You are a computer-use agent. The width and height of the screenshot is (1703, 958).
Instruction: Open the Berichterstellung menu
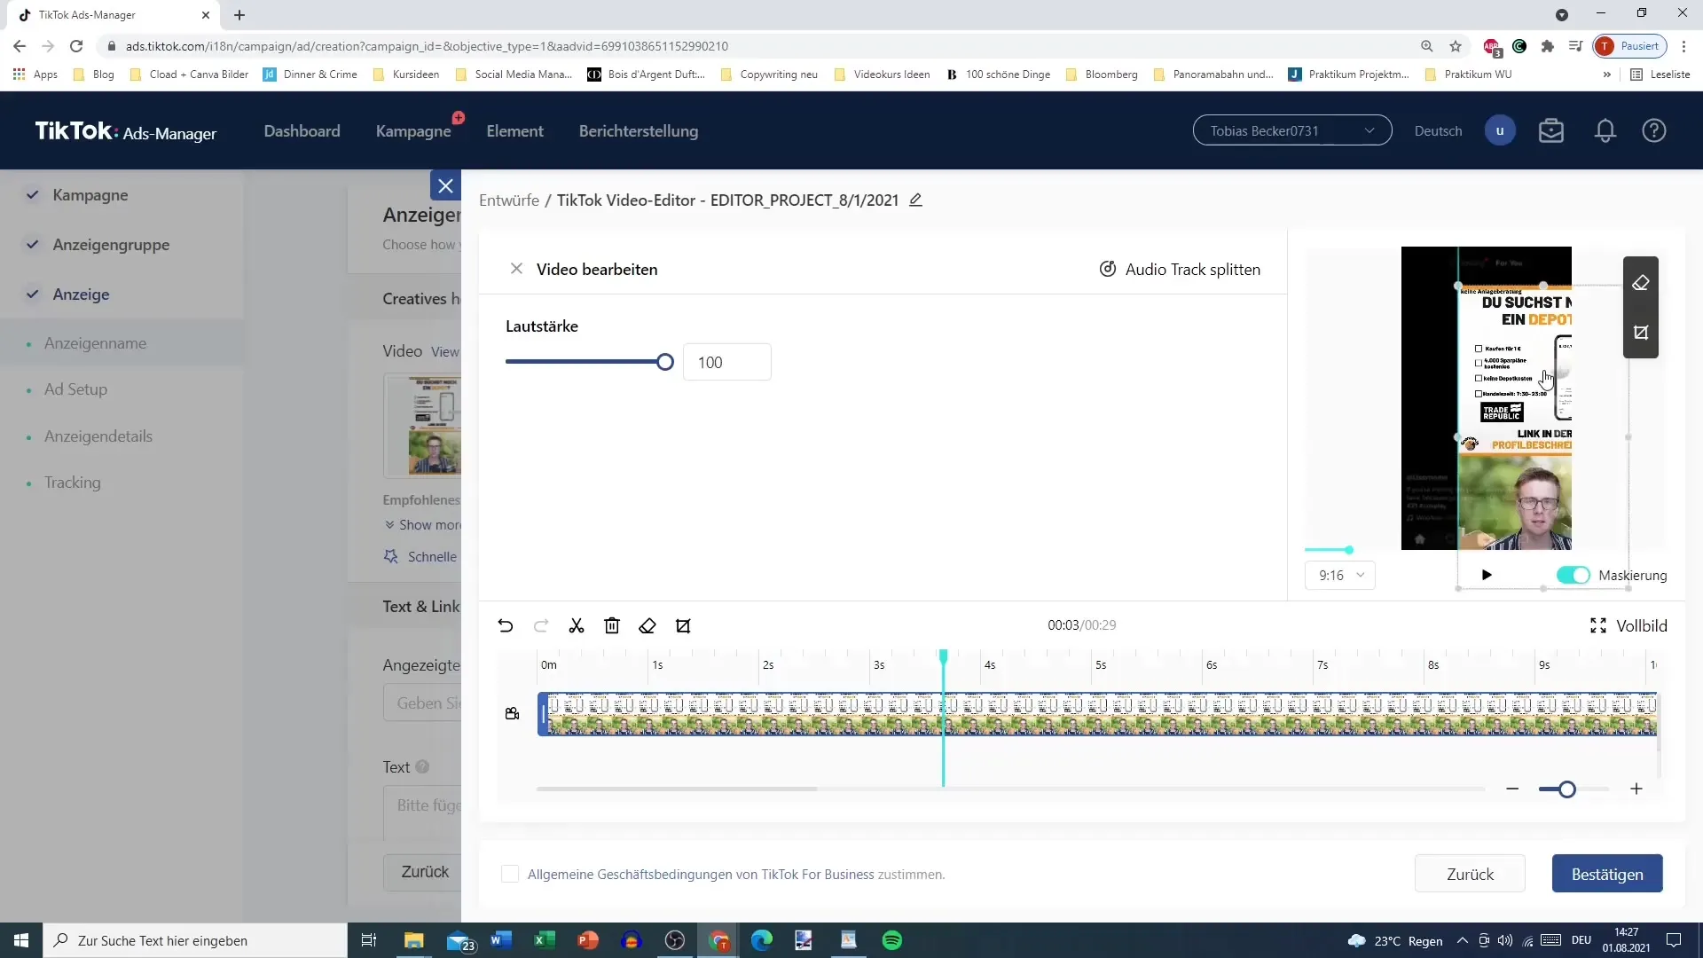point(639,130)
